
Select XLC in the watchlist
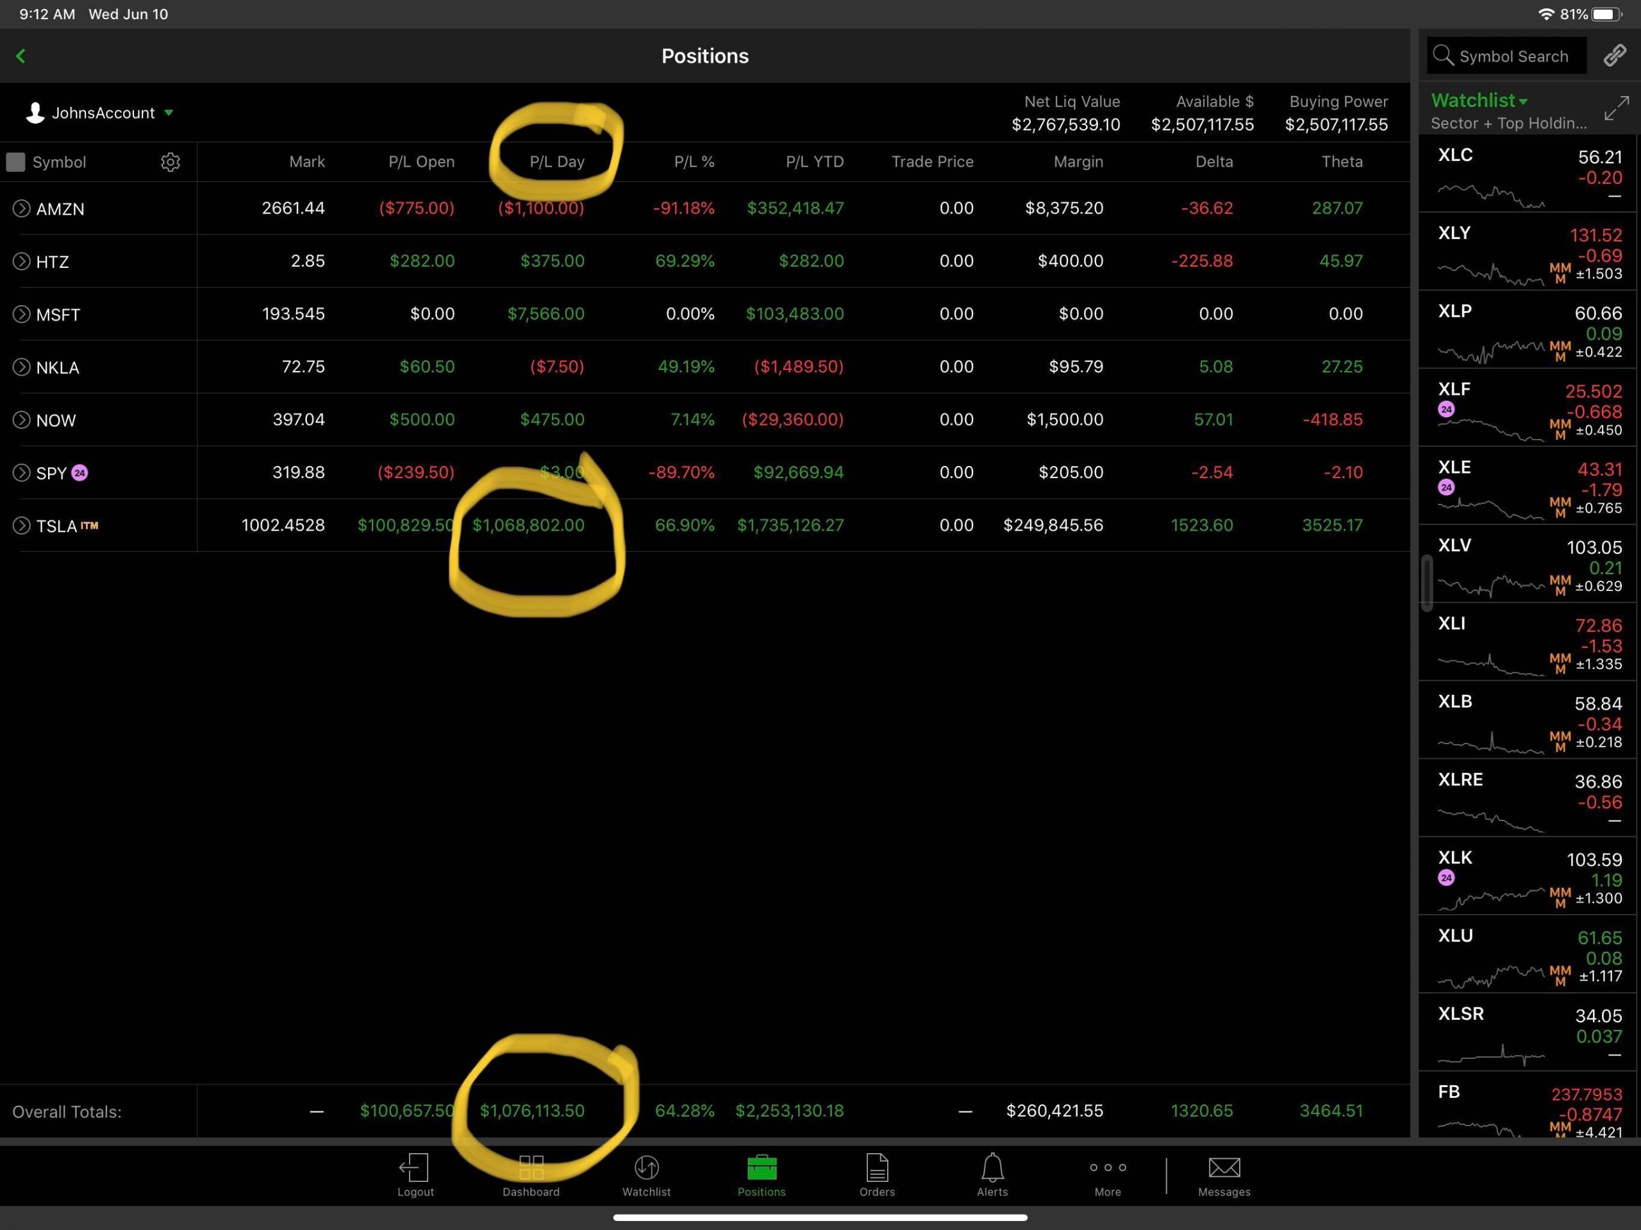tap(1529, 174)
